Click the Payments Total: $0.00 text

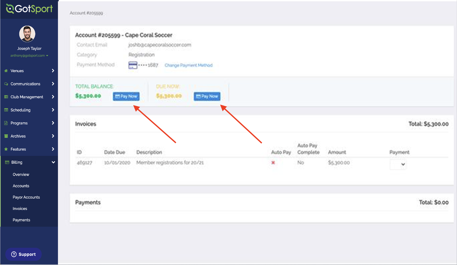pyautogui.click(x=434, y=202)
